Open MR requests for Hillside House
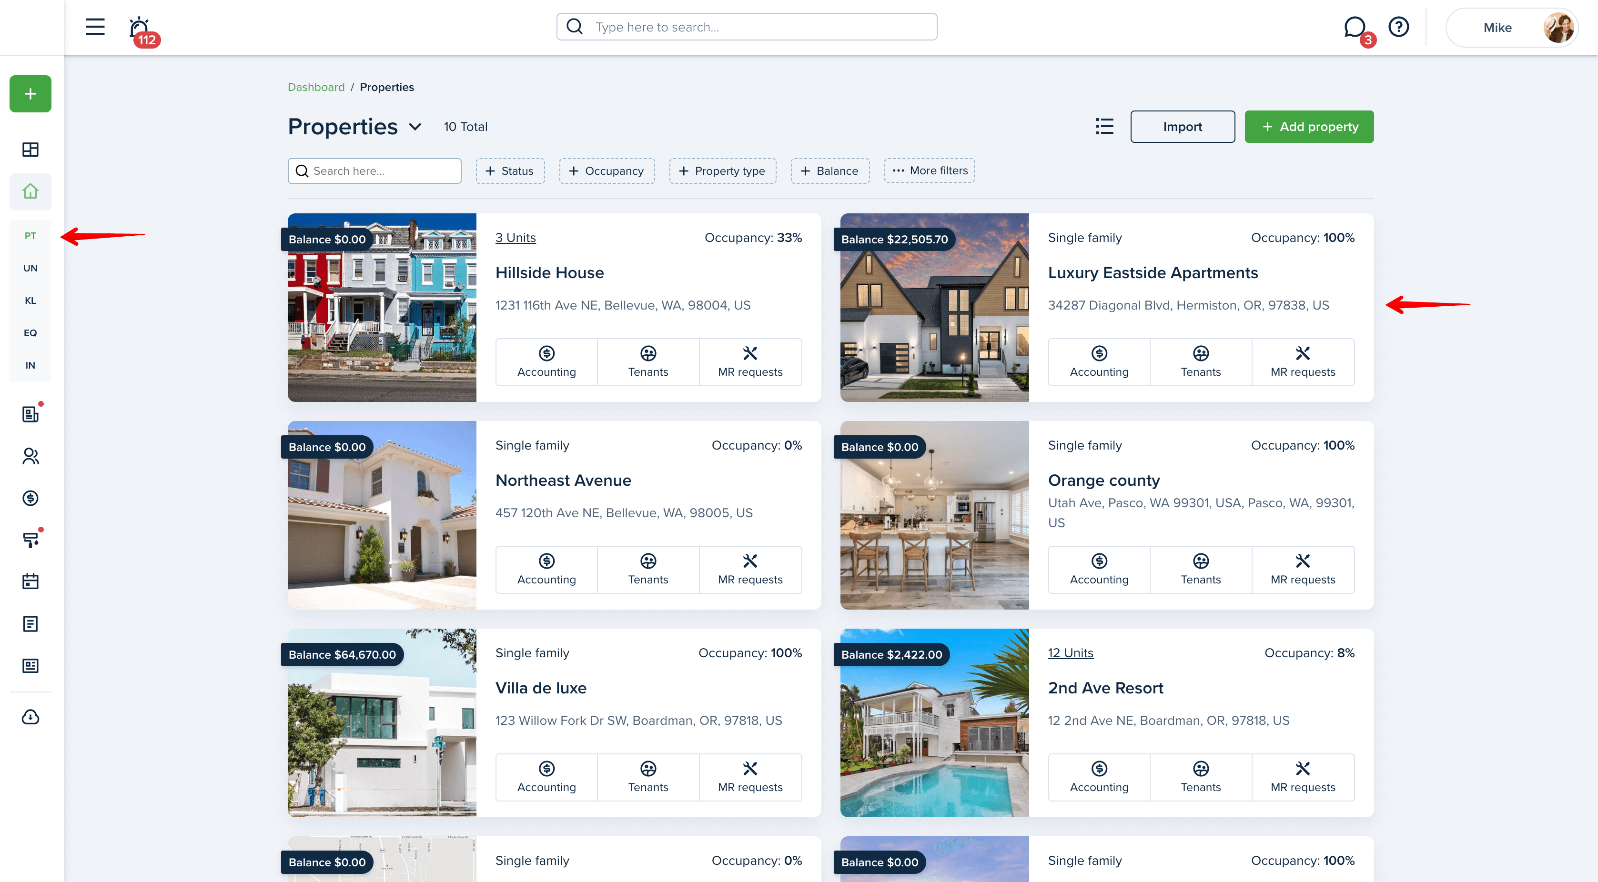Image resolution: width=1598 pixels, height=882 pixels. [750, 362]
